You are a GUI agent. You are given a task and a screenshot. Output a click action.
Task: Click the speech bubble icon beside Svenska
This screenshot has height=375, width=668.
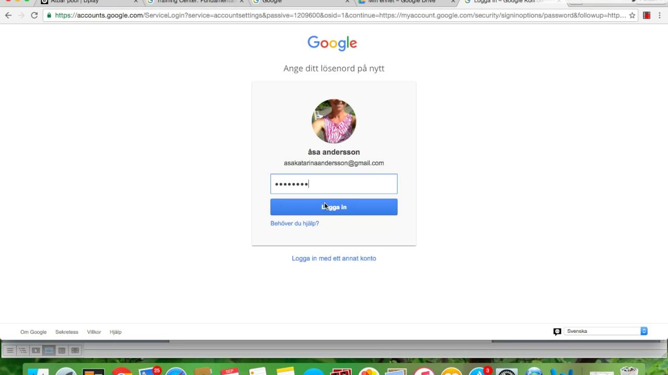pyautogui.click(x=557, y=331)
